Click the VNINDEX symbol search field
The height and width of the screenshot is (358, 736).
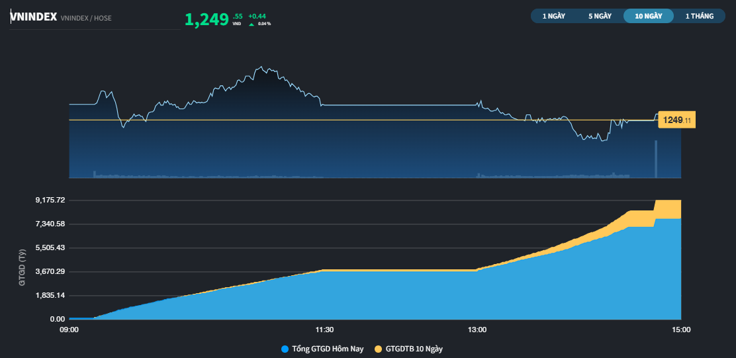coord(33,18)
